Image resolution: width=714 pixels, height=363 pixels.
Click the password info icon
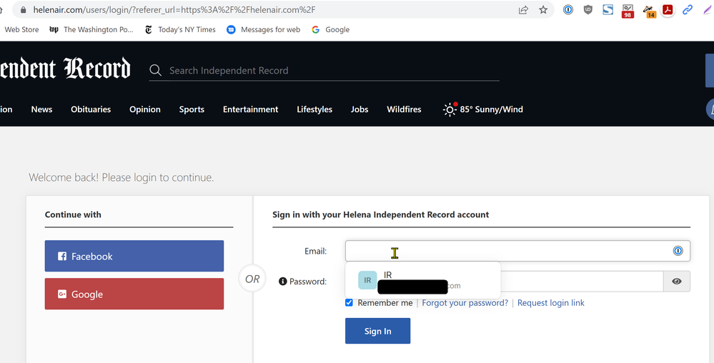pyautogui.click(x=283, y=282)
